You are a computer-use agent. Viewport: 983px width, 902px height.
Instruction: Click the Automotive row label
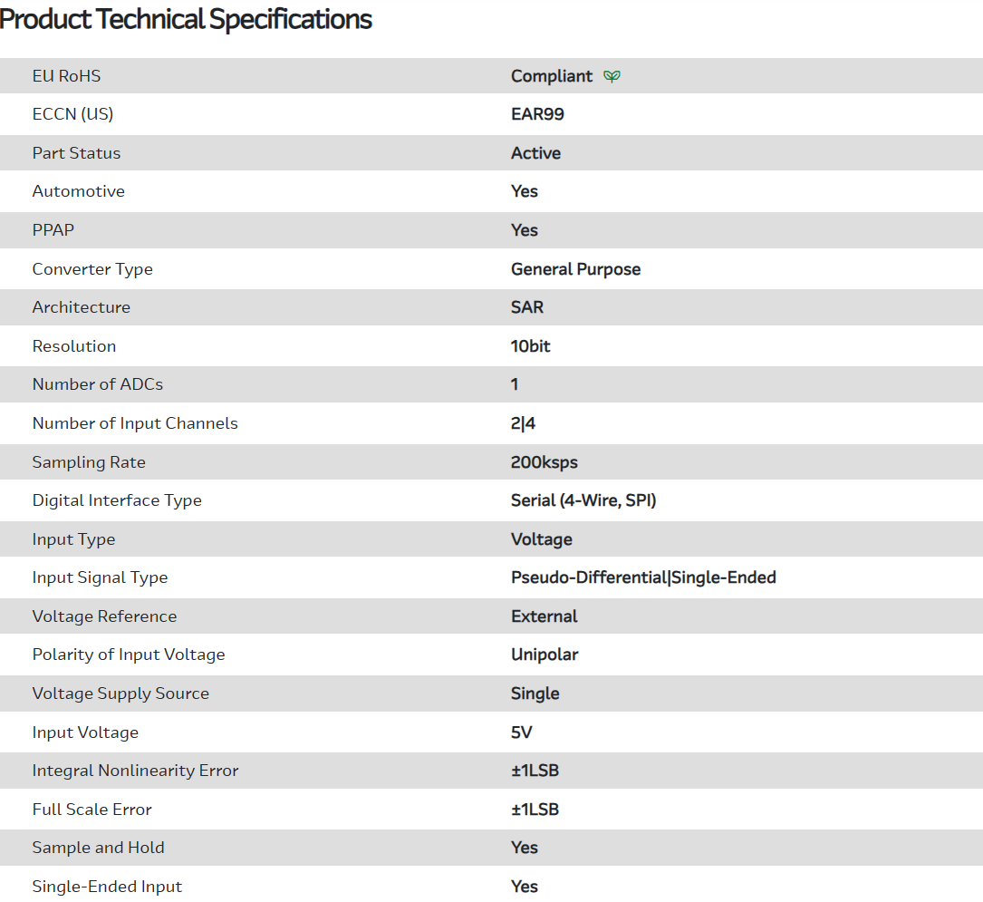coord(78,191)
